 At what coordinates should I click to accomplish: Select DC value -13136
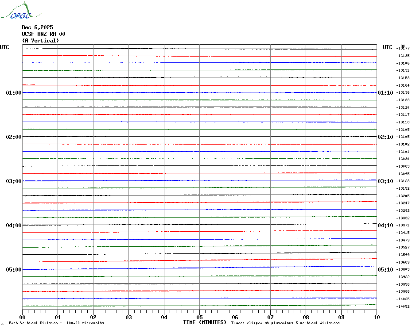click(x=403, y=92)
